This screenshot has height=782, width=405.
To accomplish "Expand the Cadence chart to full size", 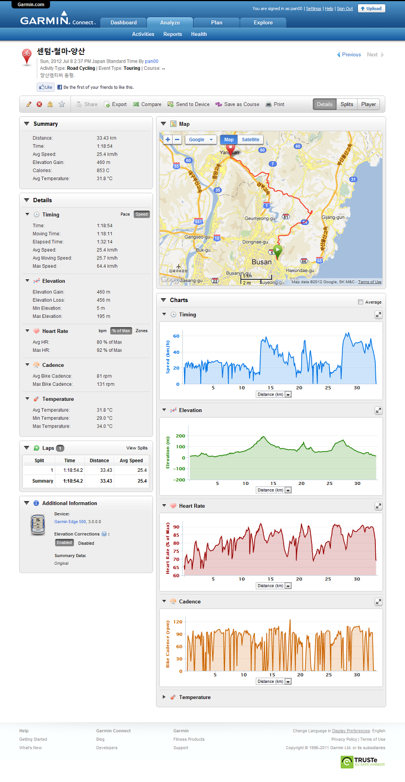I will (378, 602).
